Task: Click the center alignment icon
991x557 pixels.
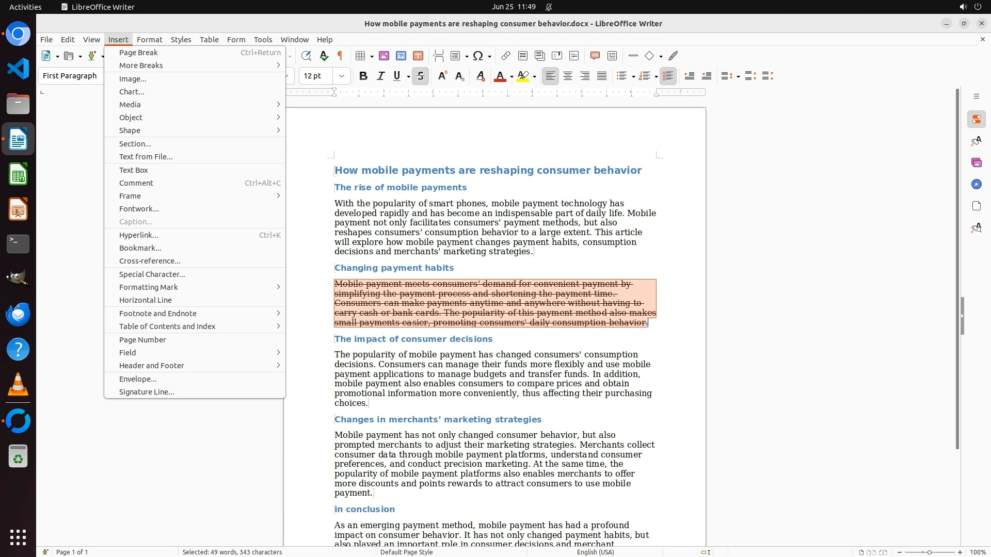Action: [x=568, y=76]
